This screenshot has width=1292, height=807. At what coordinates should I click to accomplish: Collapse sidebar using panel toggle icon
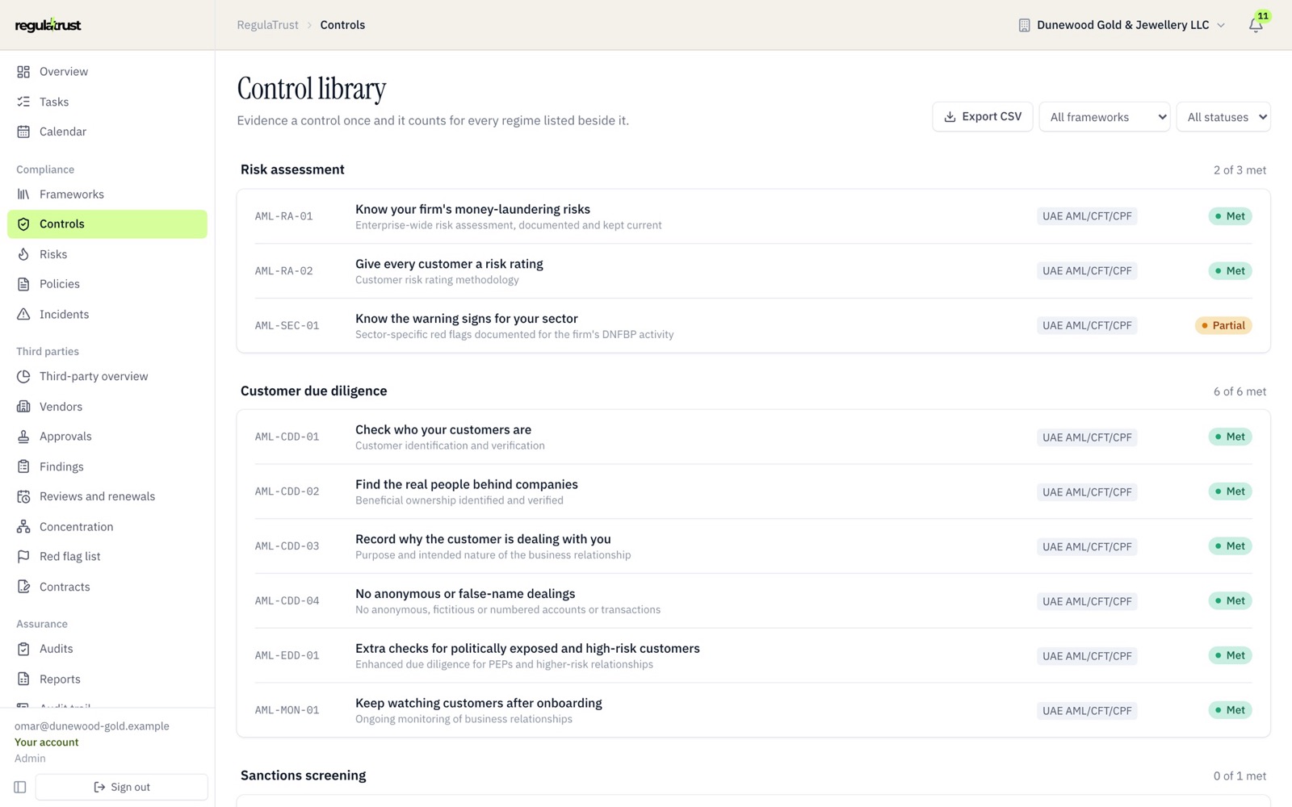(x=20, y=787)
